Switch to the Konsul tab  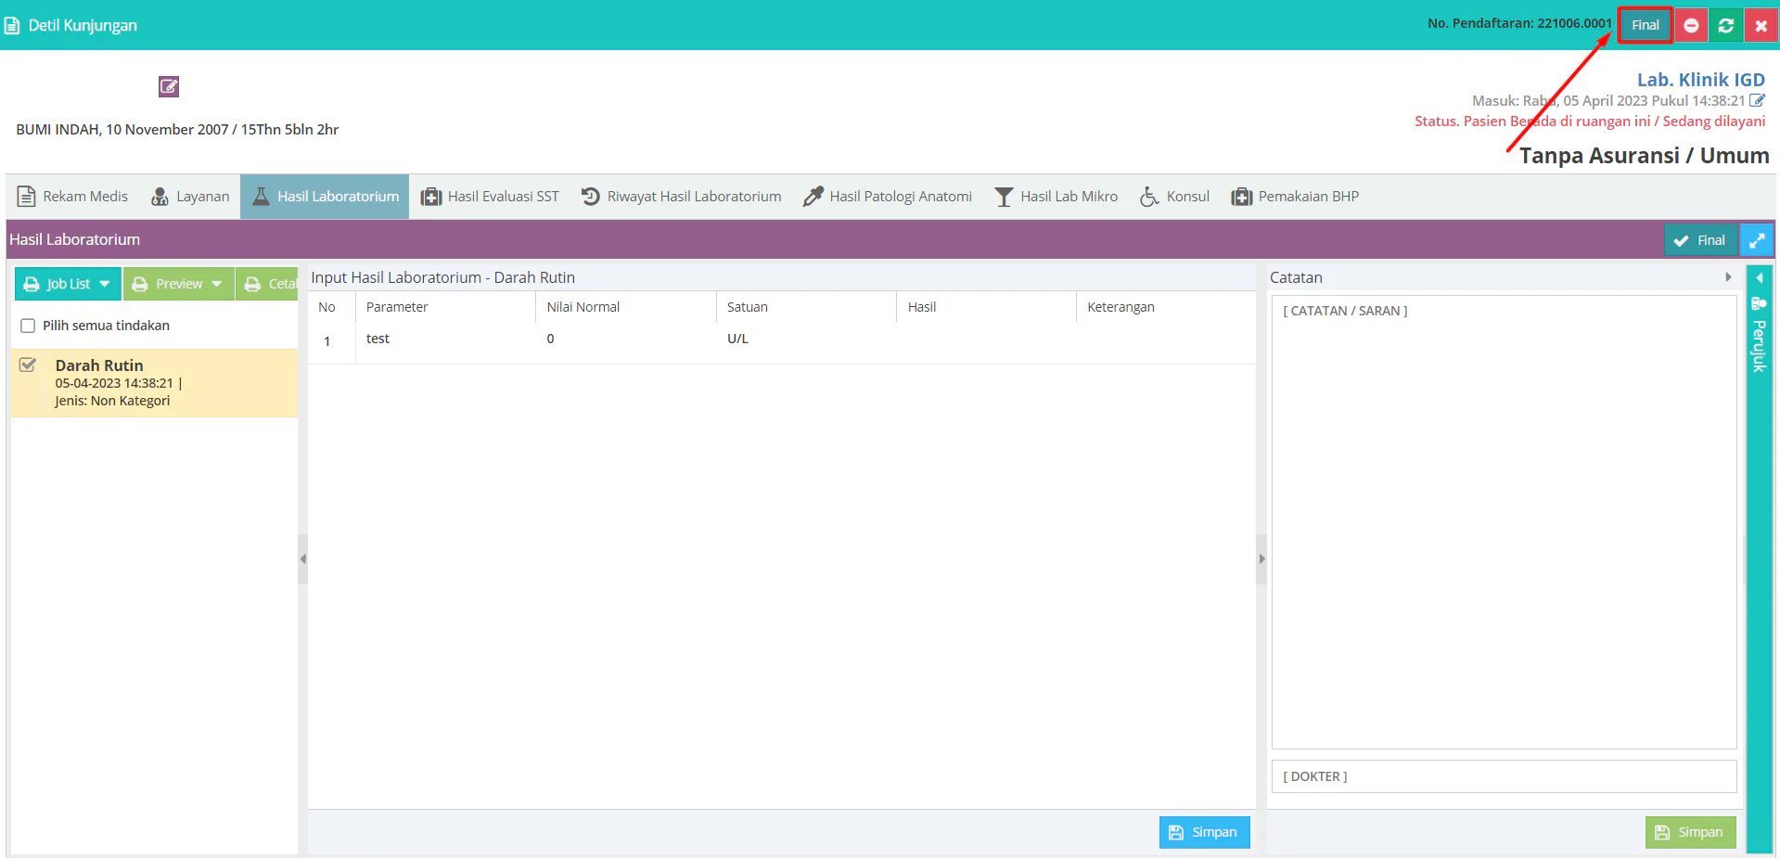1174,197
